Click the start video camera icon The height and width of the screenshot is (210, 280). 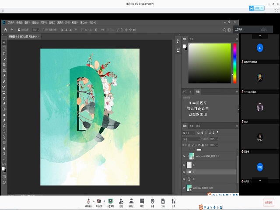tap(99, 201)
